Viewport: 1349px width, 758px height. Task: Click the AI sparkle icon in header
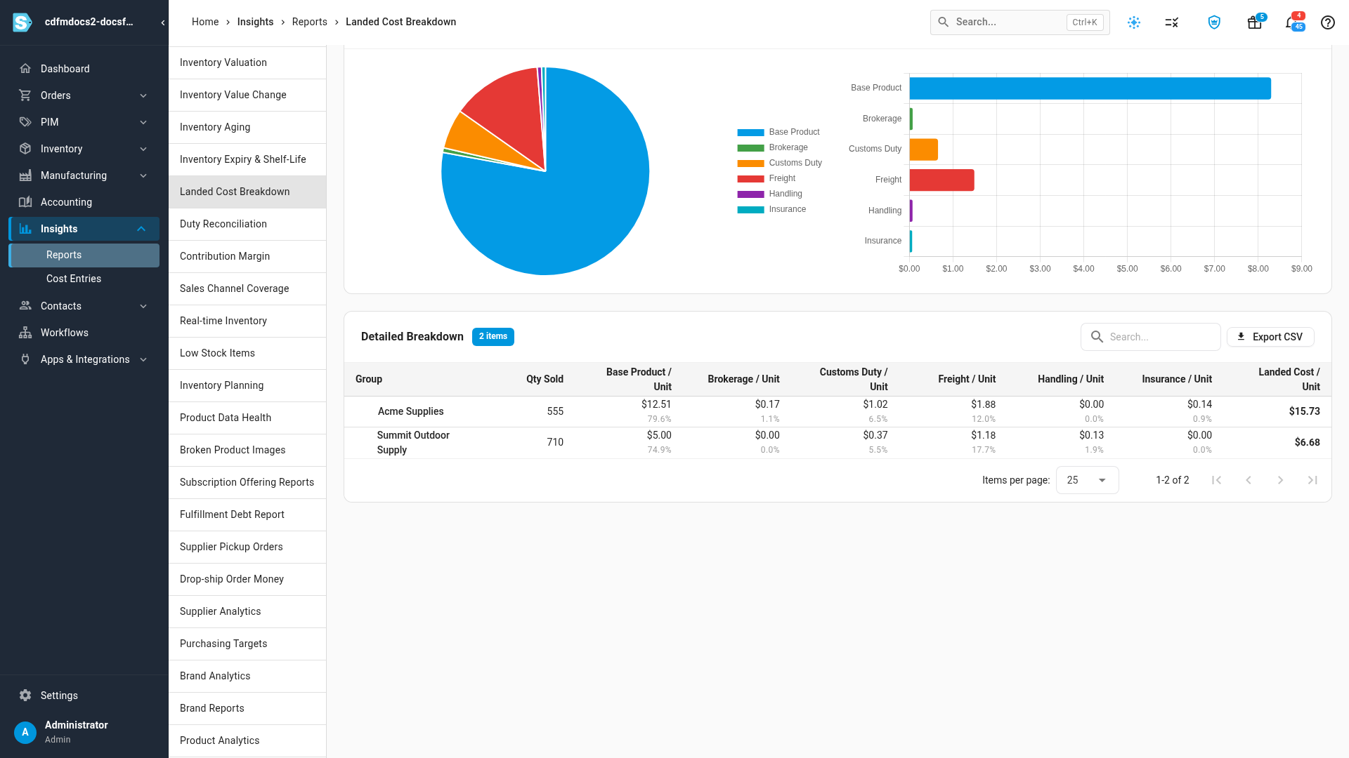[1134, 22]
